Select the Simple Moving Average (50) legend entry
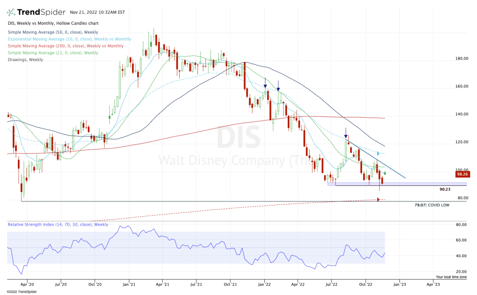 [52, 32]
